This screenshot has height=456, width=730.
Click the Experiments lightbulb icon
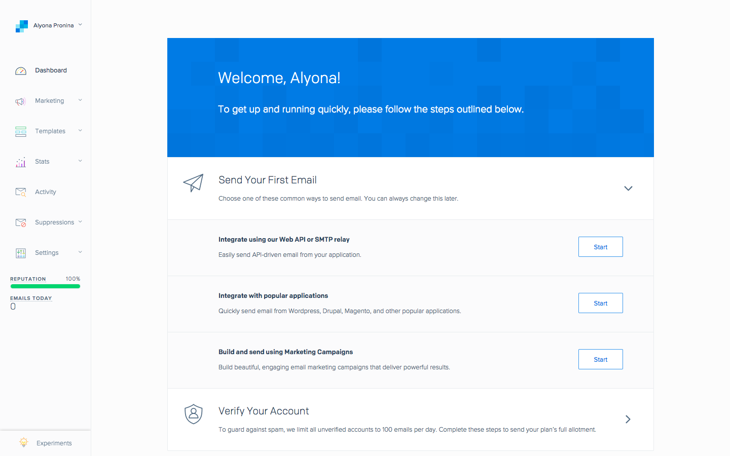tap(23, 442)
